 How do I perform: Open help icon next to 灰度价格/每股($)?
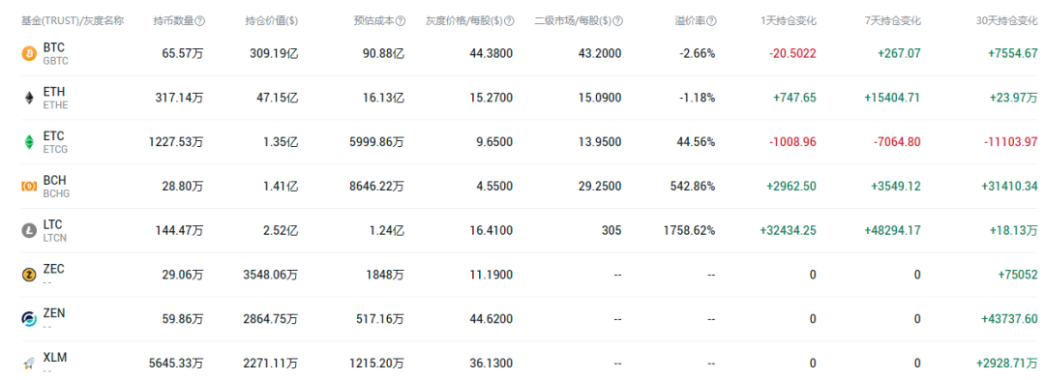(x=509, y=21)
